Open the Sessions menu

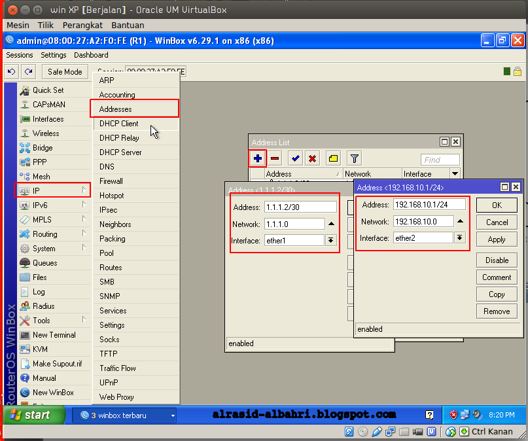(x=20, y=55)
